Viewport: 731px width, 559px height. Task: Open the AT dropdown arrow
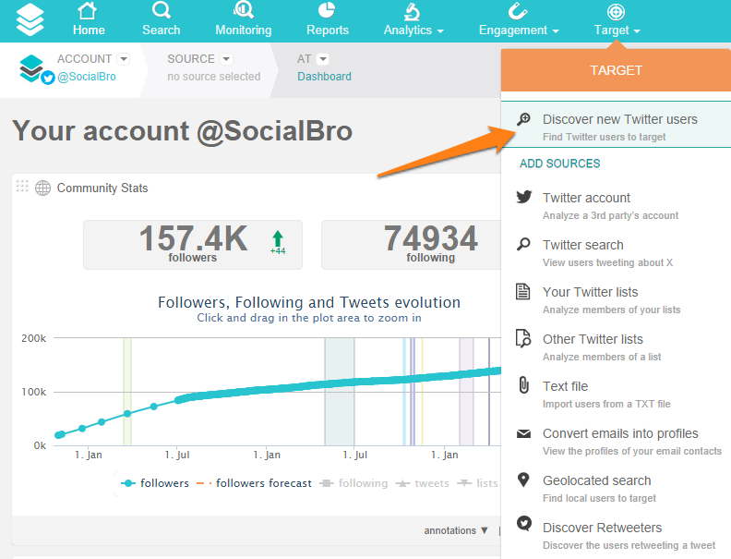323,59
